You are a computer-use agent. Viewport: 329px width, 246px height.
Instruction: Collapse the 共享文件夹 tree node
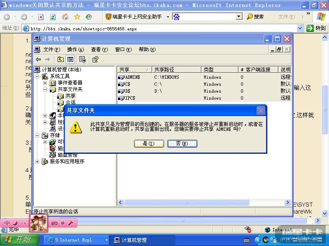pos(45,89)
